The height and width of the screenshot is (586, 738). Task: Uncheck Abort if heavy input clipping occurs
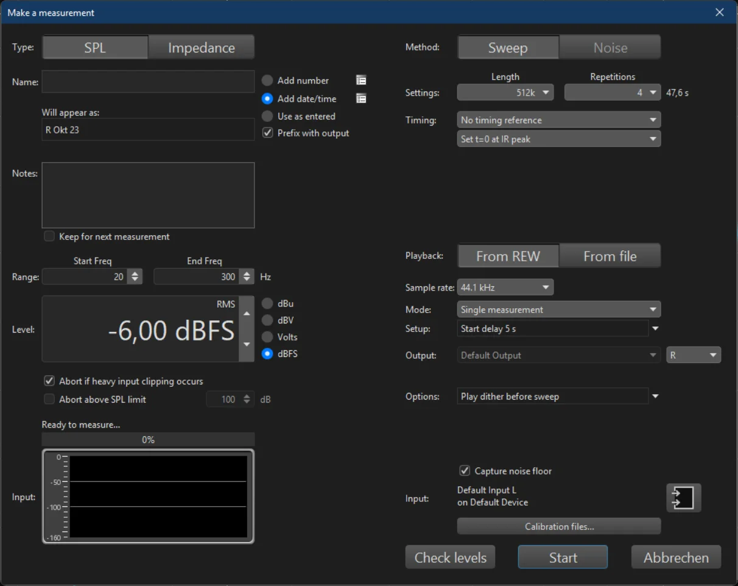coord(49,381)
